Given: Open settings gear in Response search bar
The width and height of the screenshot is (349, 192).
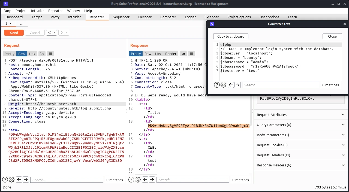Looking at the screenshot, I should (138, 180).
